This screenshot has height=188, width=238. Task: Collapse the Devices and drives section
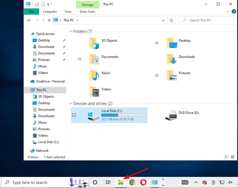70,103
